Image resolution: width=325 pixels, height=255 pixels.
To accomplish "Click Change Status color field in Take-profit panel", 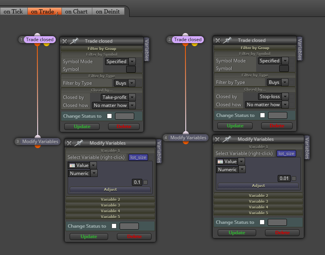I will (125, 116).
